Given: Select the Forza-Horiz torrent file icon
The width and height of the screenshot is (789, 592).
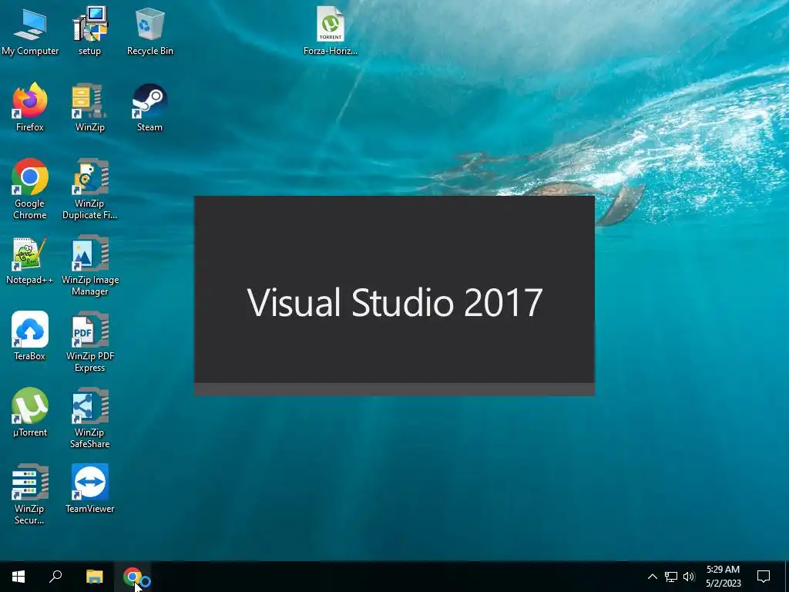Looking at the screenshot, I should pyautogui.click(x=330, y=31).
